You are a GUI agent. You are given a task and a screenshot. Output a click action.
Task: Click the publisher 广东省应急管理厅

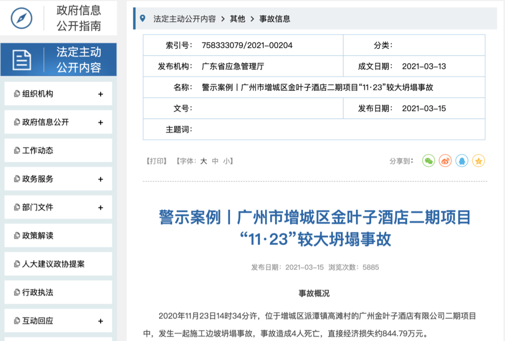[233, 66]
